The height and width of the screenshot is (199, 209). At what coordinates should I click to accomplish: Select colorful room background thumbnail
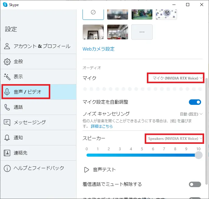pos(142,14)
